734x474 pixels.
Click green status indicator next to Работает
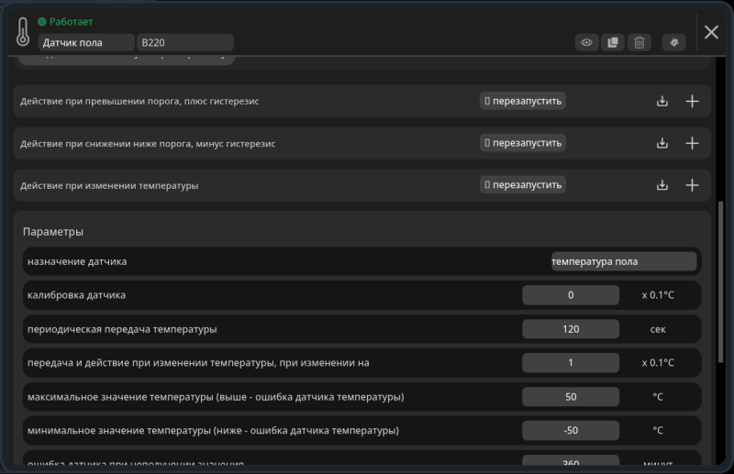(x=42, y=21)
